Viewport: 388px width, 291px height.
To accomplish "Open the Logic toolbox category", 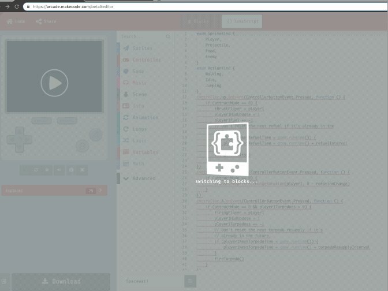I will [x=145, y=140].
